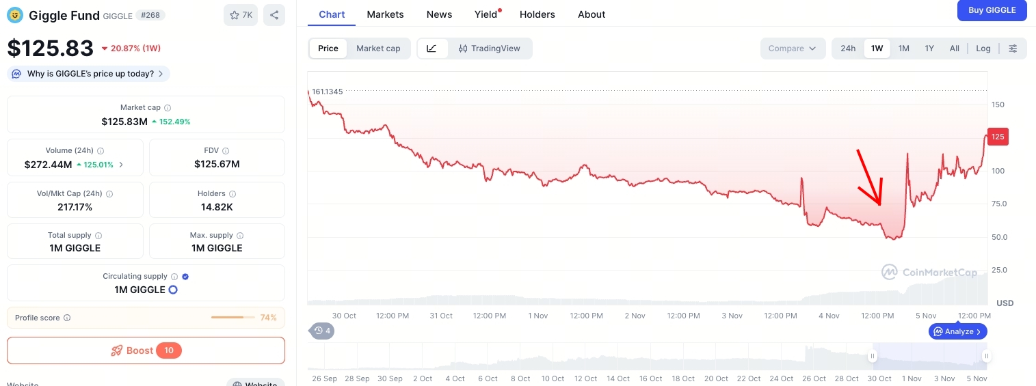
Task: Click the left range slider handle
Action: tap(873, 356)
